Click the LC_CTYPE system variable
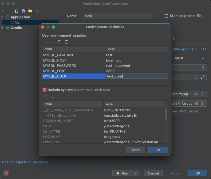 point(51,131)
